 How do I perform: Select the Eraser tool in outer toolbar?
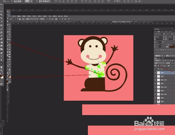tap(2, 39)
